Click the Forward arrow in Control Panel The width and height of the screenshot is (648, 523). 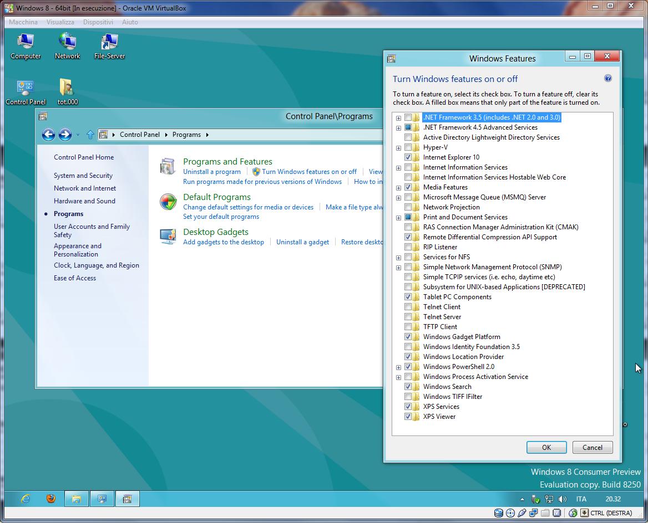tap(65, 135)
